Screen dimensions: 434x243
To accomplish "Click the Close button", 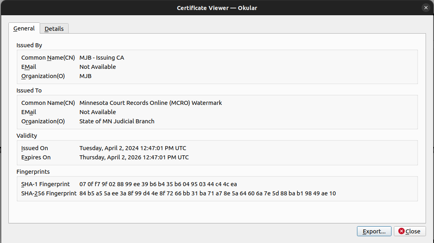I will coord(410,231).
